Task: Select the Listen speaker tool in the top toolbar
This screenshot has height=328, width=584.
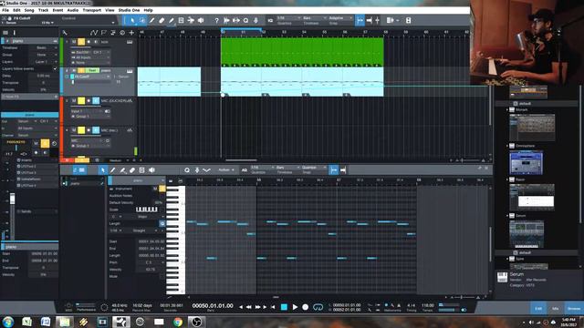Action: (201, 20)
